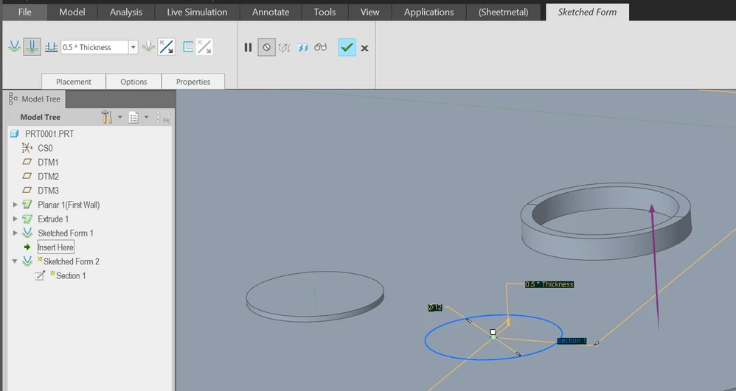736x391 pixels.
Task: Click the white square depth drag handle
Action: click(x=493, y=332)
